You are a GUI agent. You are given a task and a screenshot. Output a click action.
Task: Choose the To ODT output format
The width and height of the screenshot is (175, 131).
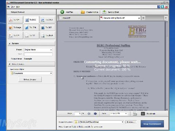47,28
